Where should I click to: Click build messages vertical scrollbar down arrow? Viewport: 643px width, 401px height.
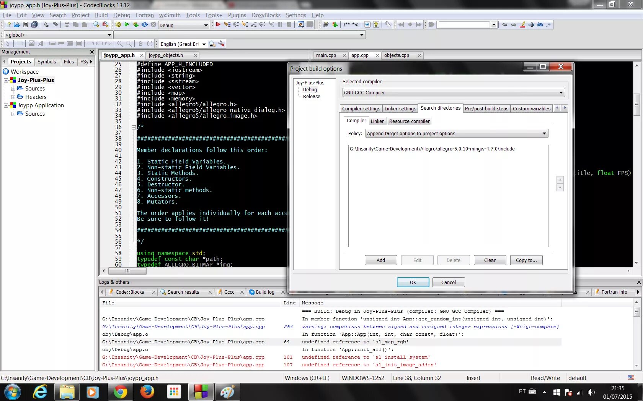click(636, 365)
